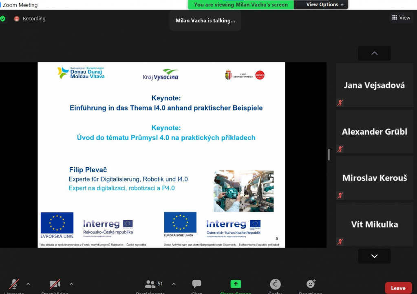Click the green encryption shield icon
Image resolution: width=417 pixels, height=294 pixels.
3,19
